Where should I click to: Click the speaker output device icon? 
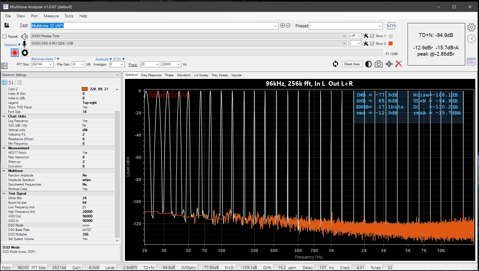point(25,36)
